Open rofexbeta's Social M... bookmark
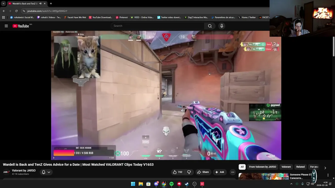 pos(22,17)
